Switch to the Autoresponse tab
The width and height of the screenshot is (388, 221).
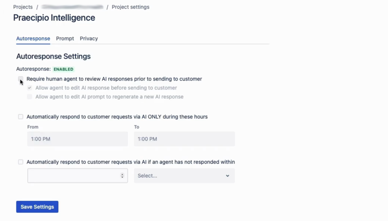click(x=33, y=39)
